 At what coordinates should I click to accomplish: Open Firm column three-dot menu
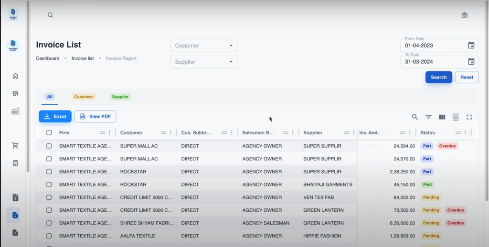point(109,133)
